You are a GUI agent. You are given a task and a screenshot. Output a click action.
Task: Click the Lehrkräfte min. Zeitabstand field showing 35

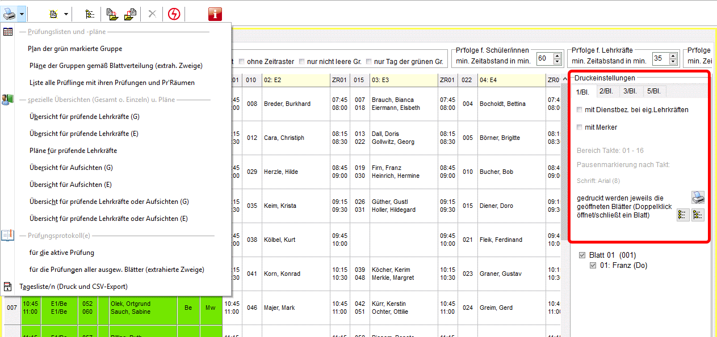tap(660, 58)
